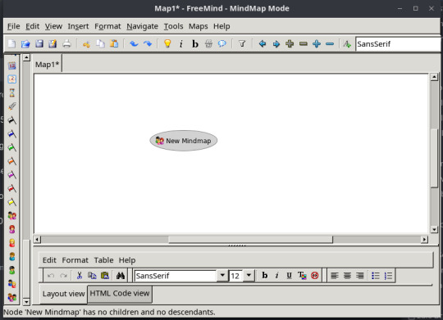The height and width of the screenshot is (320, 443).
Task: Add the hourglass icon to the node
Action: pos(11,92)
